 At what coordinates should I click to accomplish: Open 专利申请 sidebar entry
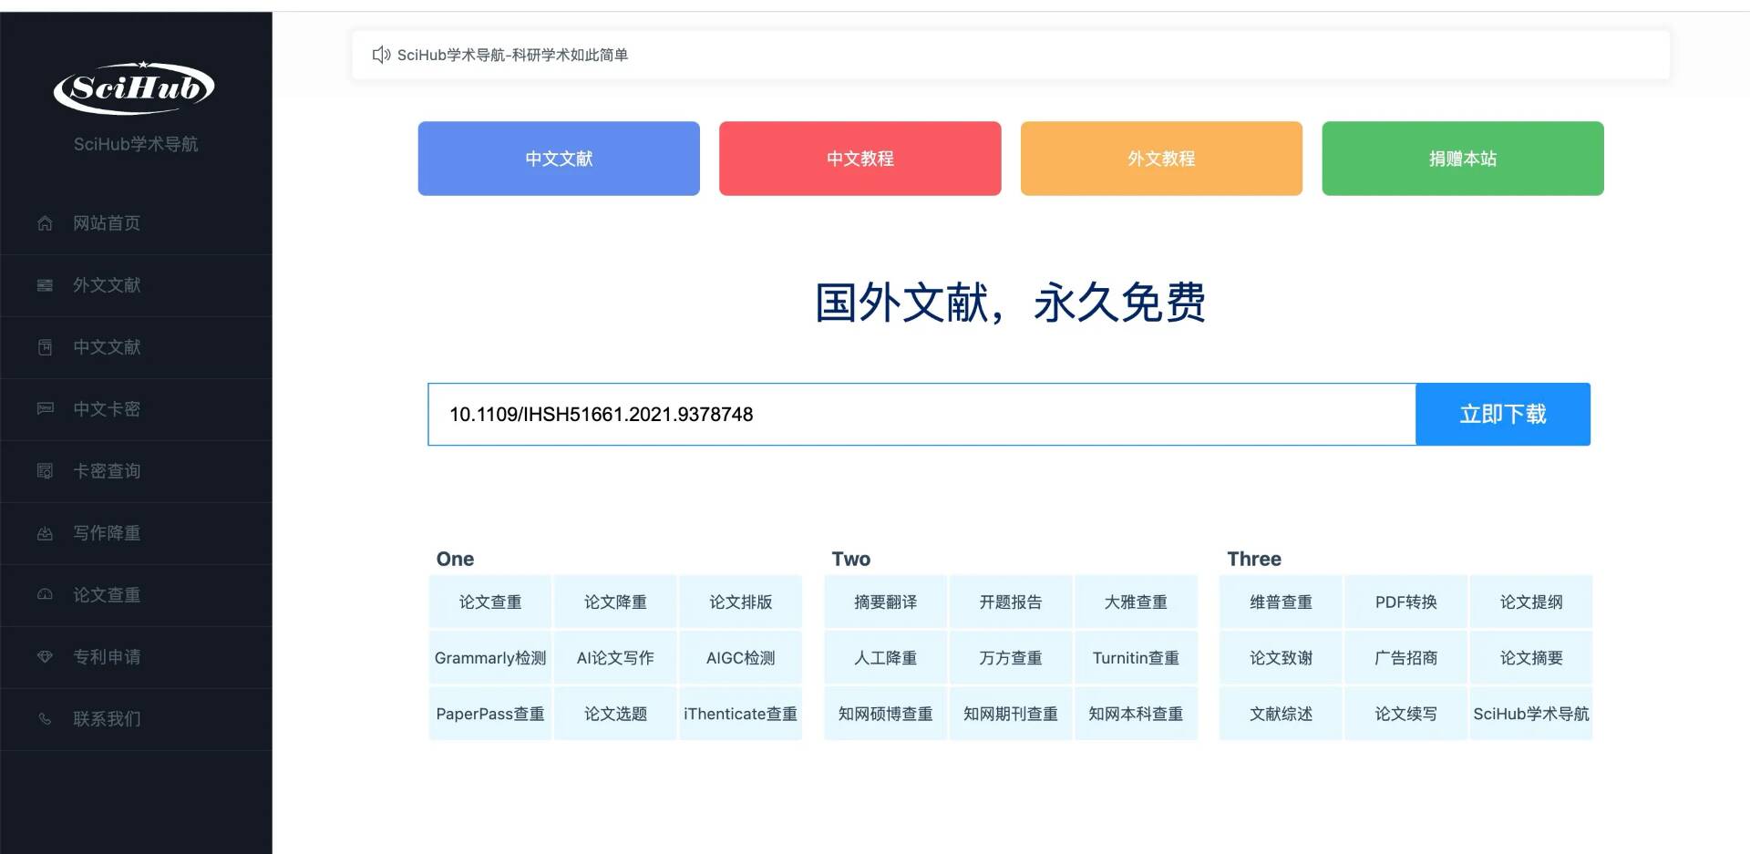tap(137, 657)
